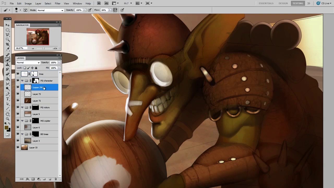This screenshot has width=334, height=188.
Task: Collapse the FG rotors group
Action: 22,107
